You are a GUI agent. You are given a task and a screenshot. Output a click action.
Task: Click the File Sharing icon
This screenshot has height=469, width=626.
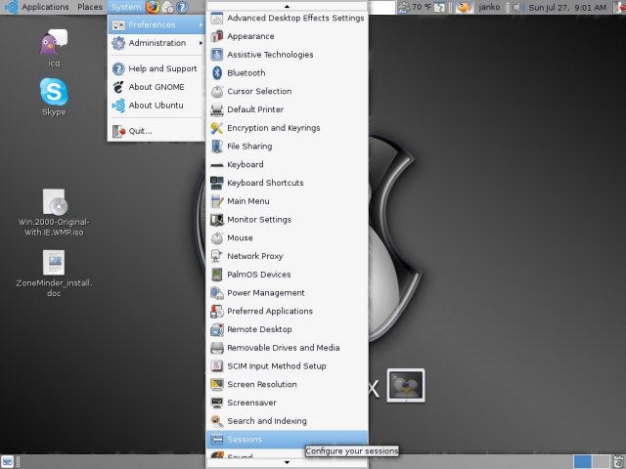[217, 147]
